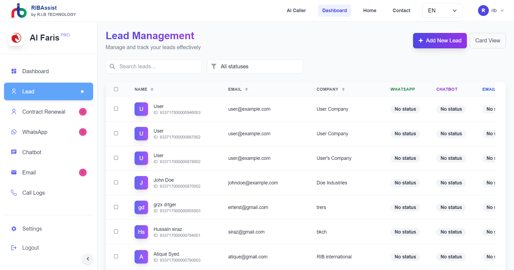Check the checkbox for Hussain siraz
This screenshot has width=514, height=270.
[x=116, y=232]
